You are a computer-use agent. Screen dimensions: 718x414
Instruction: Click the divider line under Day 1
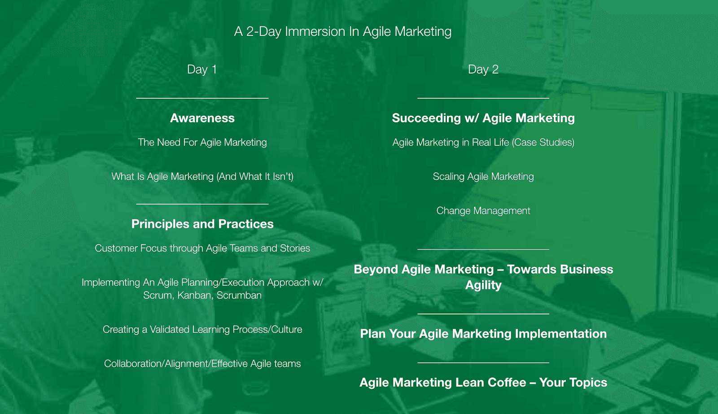pyautogui.click(x=202, y=98)
